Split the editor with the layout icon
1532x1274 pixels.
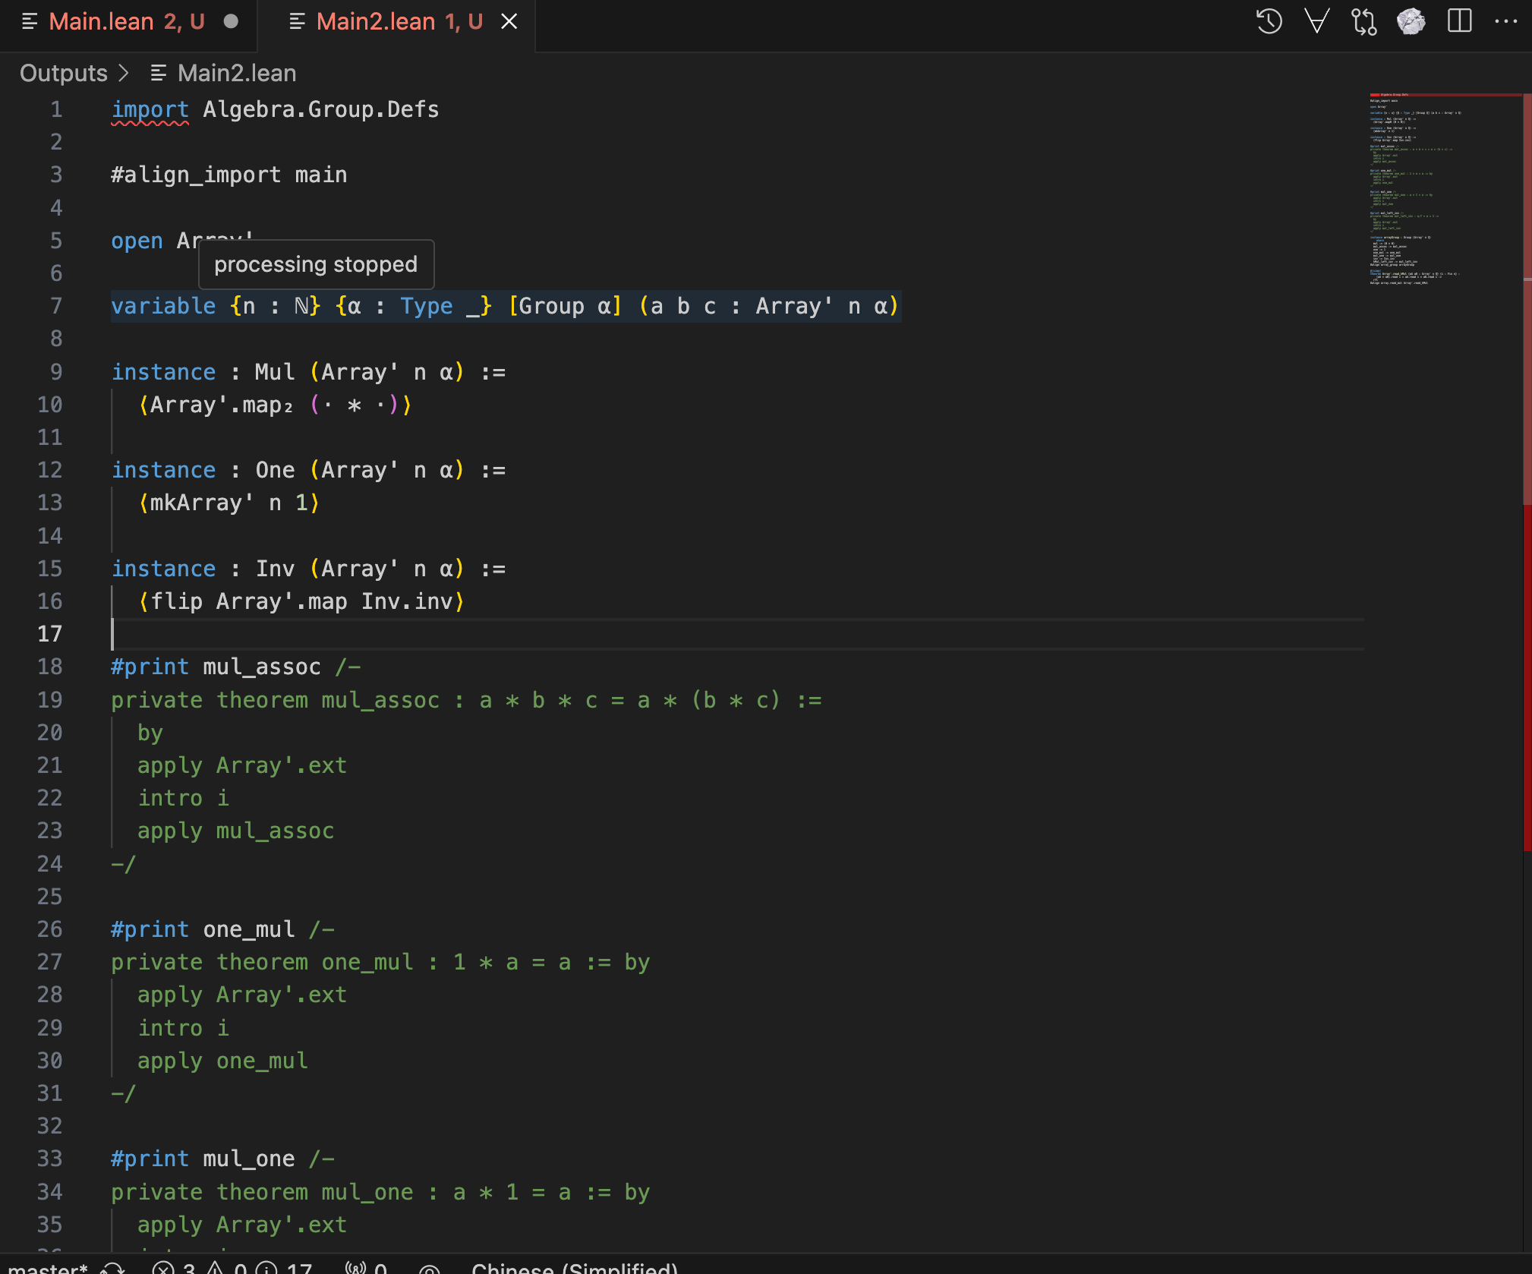point(1459,21)
